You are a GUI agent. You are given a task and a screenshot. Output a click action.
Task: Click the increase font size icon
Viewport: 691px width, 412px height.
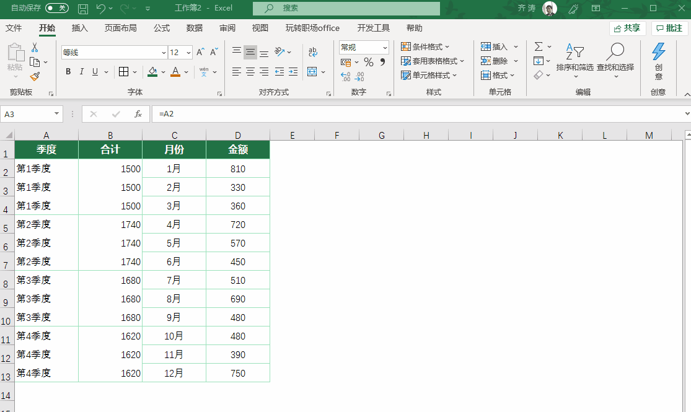200,53
